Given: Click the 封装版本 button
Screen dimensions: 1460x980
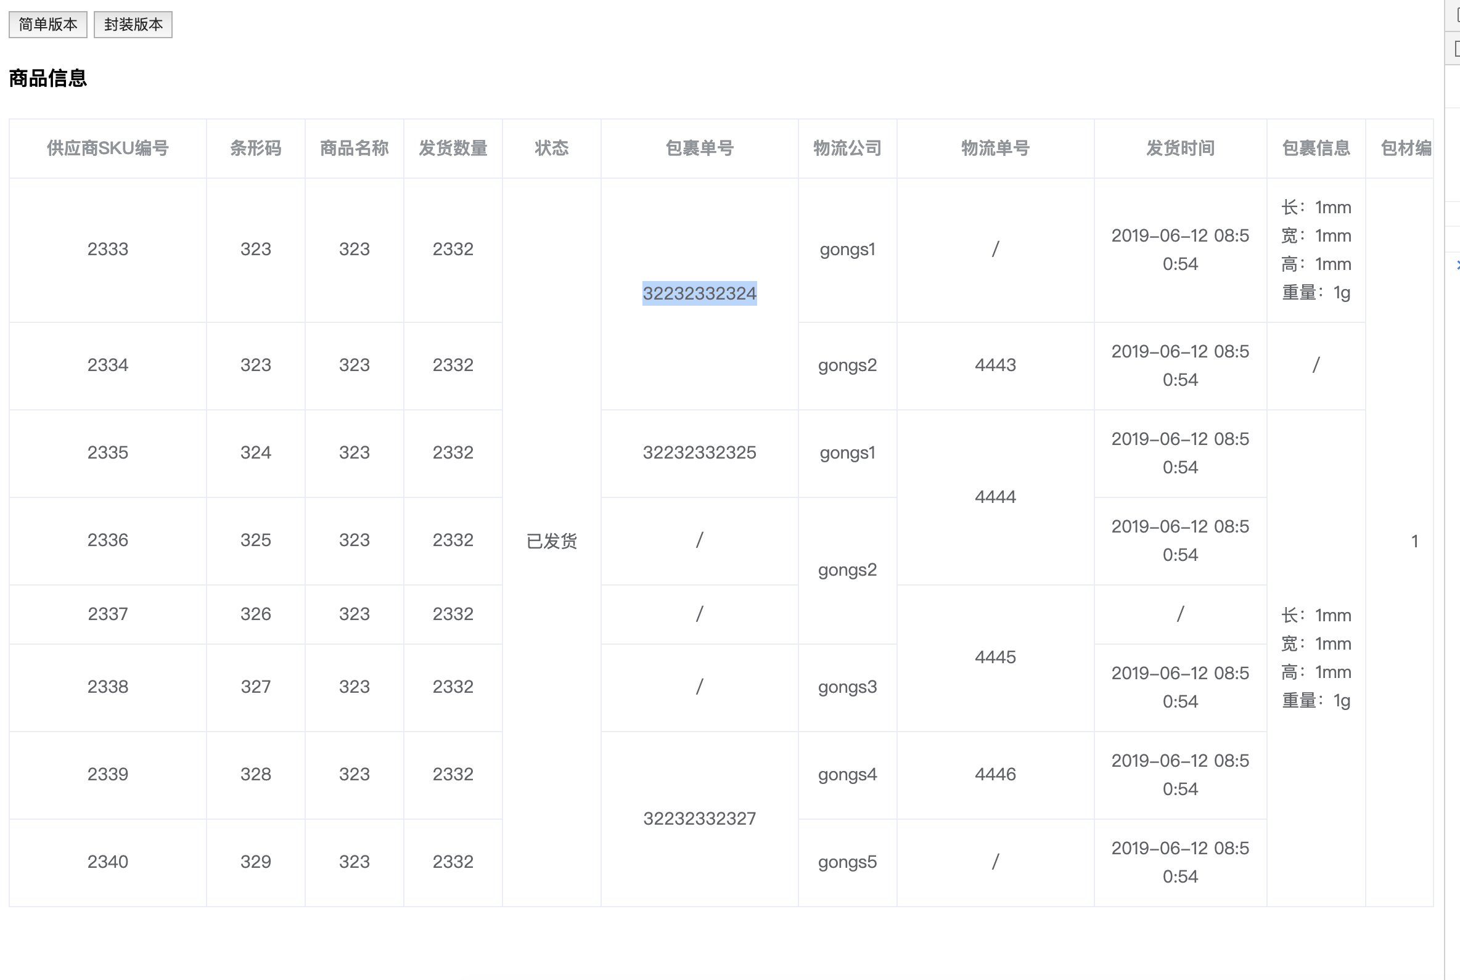Looking at the screenshot, I should 133,25.
